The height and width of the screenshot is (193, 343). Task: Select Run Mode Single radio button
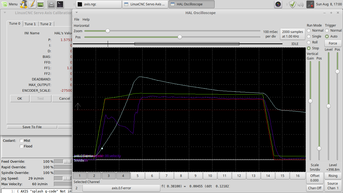(x=309, y=36)
